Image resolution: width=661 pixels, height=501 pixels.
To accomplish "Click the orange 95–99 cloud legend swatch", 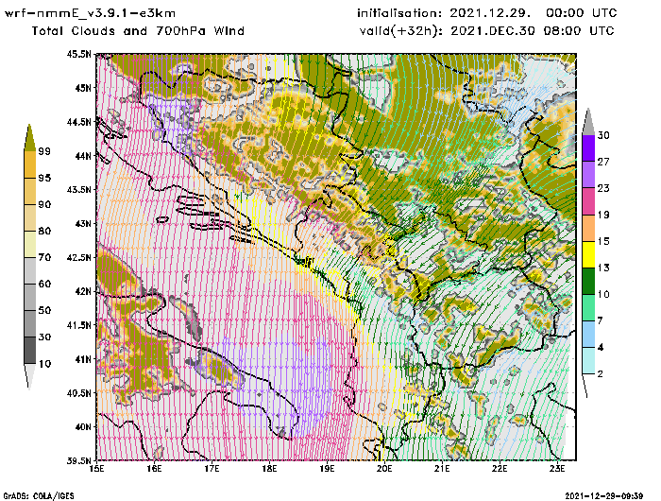I will pyautogui.click(x=29, y=164).
